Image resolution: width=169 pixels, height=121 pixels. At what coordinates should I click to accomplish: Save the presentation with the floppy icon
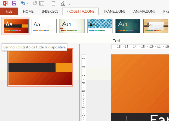click(x=14, y=3)
